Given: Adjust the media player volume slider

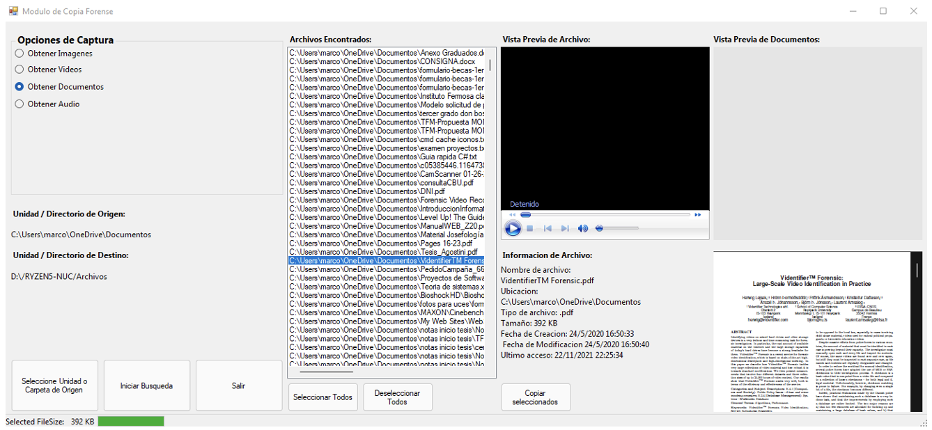Looking at the screenshot, I should [617, 228].
